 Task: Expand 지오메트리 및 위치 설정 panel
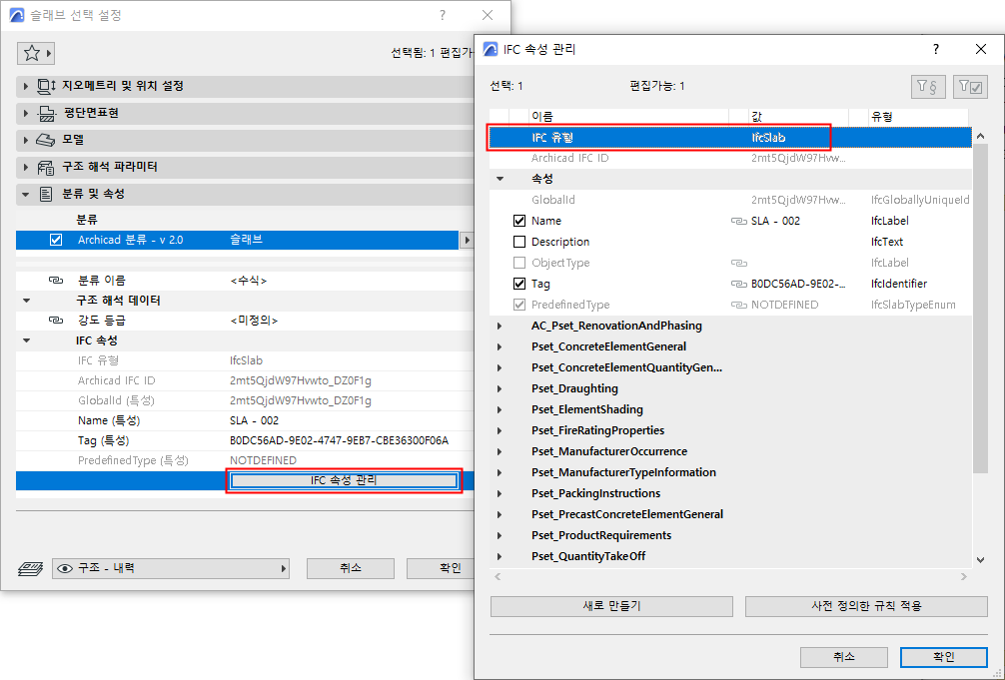tap(26, 86)
